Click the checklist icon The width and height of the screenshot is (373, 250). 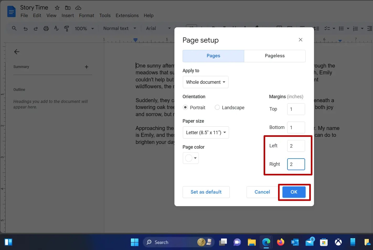(x=327, y=28)
